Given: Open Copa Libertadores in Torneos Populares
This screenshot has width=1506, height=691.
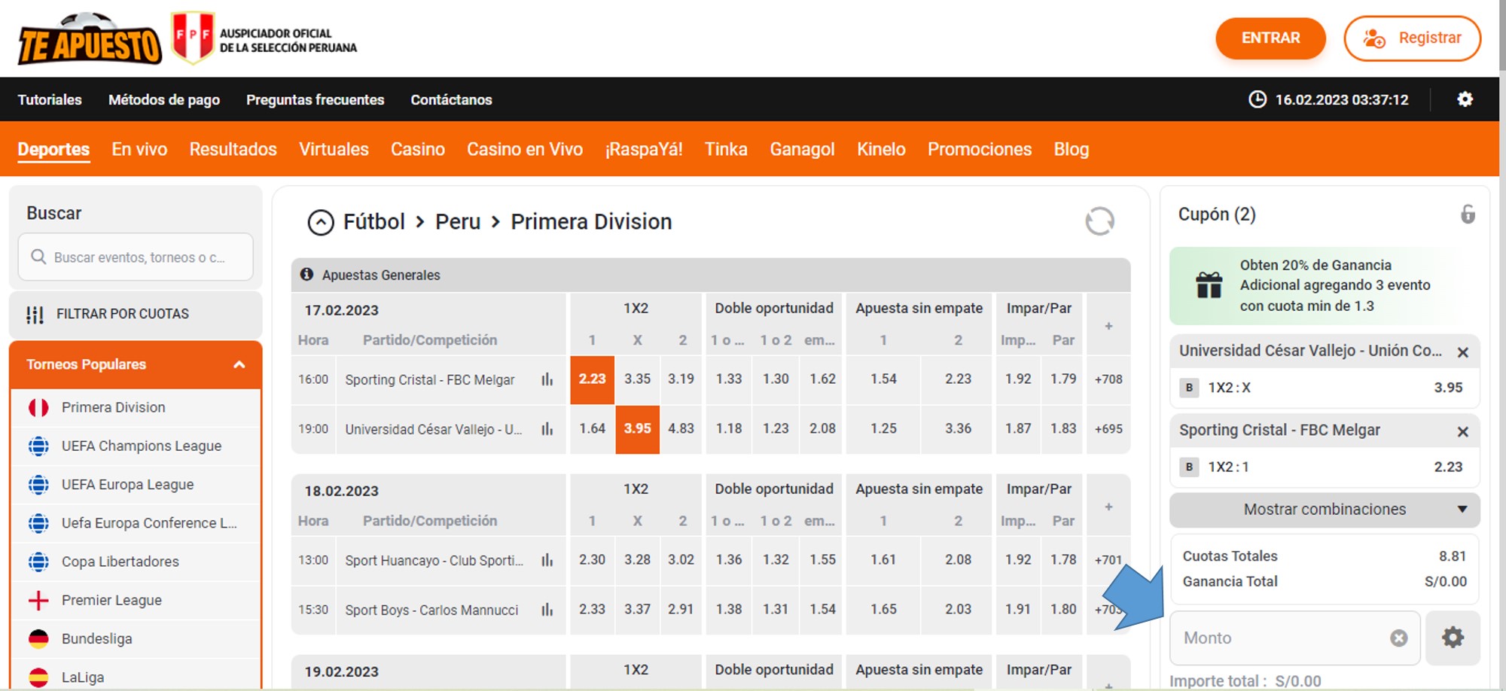Looking at the screenshot, I should (x=136, y=562).
